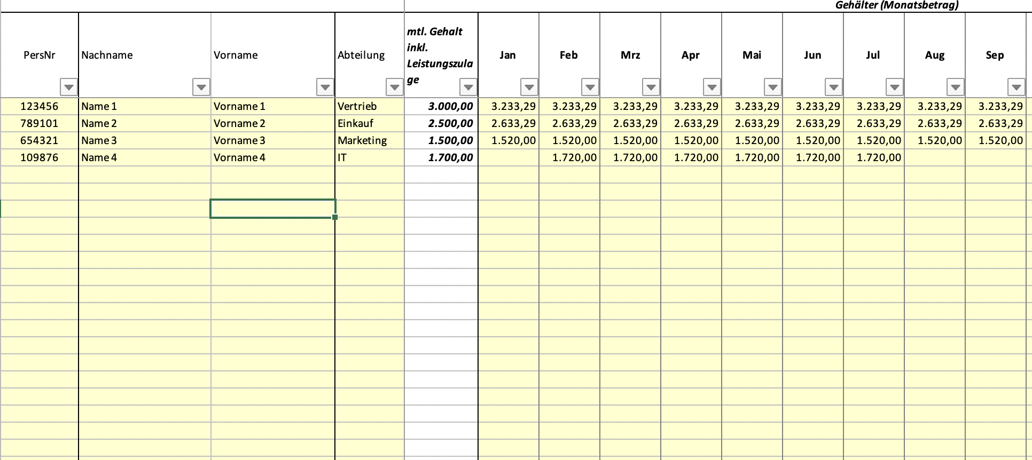Select the Vorname 2 cell

point(273,123)
